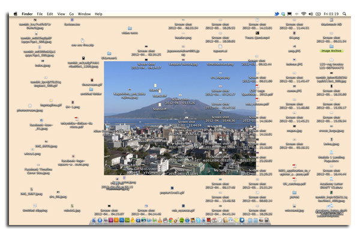Launch Dreamweaver from the Dock
This screenshot has height=237, width=357.
127,220
